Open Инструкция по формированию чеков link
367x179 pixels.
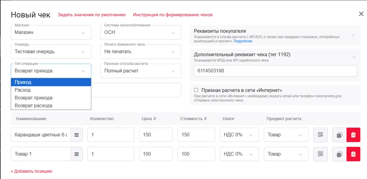pos(172,15)
